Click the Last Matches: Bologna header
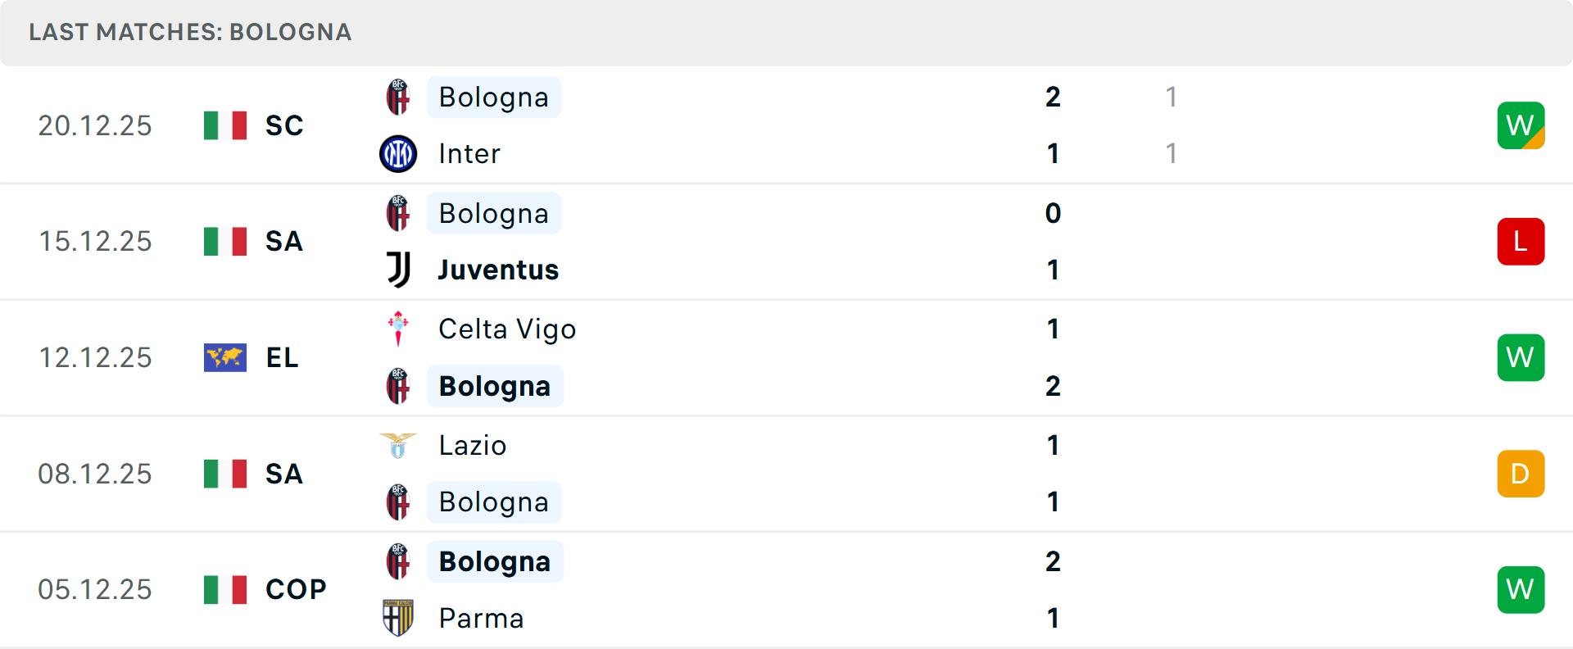The width and height of the screenshot is (1573, 649). 190,32
